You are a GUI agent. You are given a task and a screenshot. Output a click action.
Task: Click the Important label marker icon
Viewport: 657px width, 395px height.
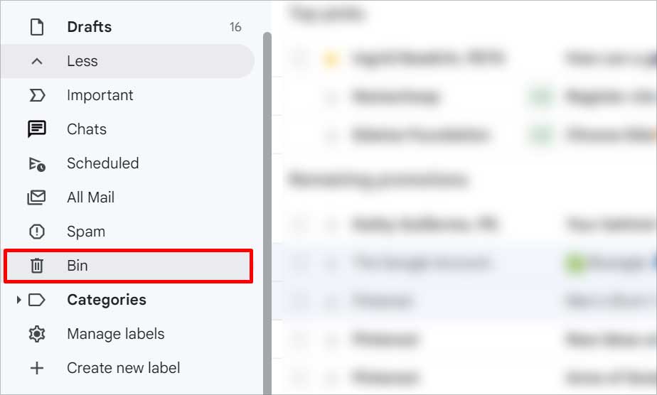point(37,95)
